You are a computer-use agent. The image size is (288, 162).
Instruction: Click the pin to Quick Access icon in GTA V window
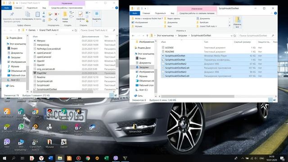tap(12, 14)
